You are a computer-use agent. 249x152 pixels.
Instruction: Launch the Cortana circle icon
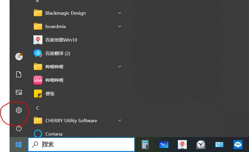tap(38, 133)
